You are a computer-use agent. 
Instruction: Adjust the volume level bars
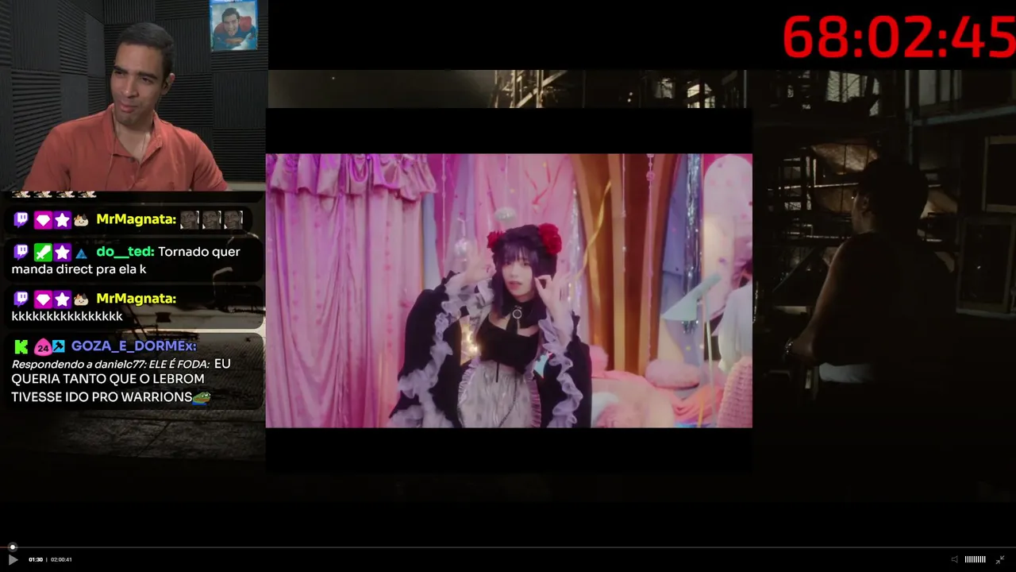pyautogui.click(x=975, y=559)
